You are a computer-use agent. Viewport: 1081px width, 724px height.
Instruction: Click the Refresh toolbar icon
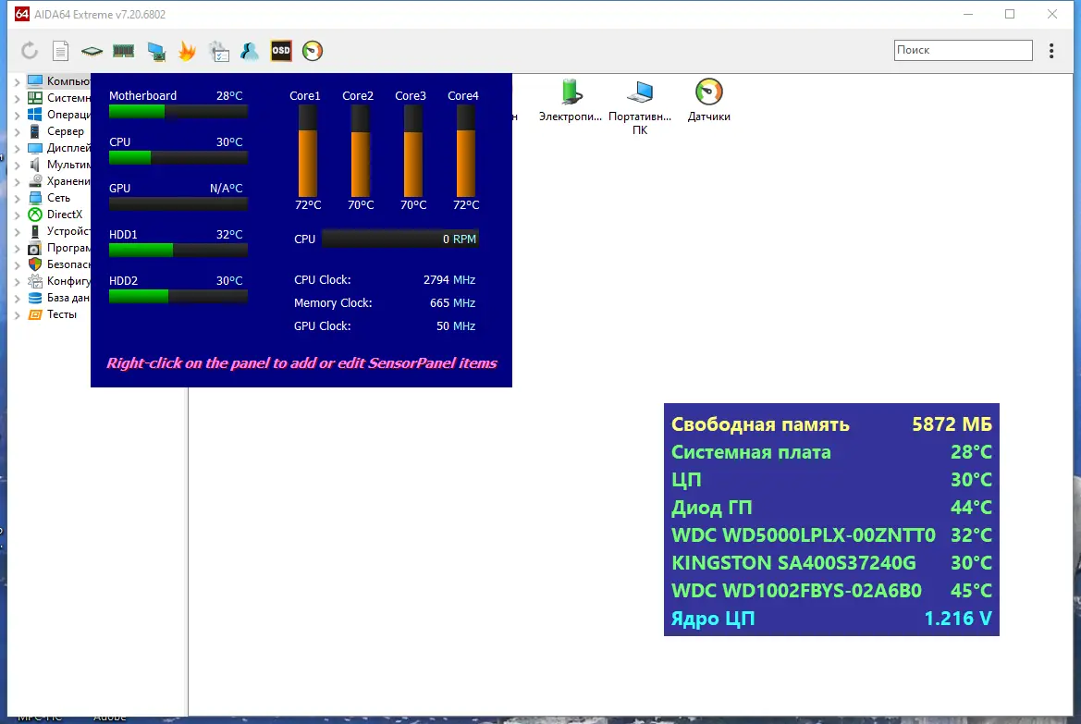[x=29, y=50]
